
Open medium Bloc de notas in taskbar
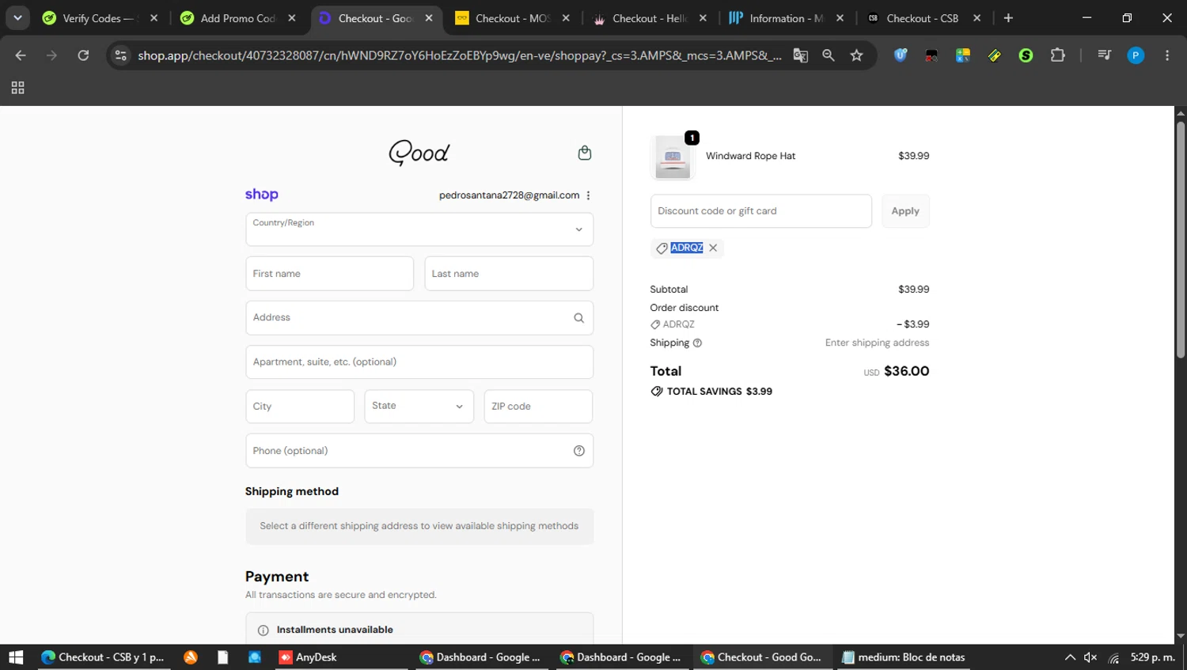click(x=904, y=657)
